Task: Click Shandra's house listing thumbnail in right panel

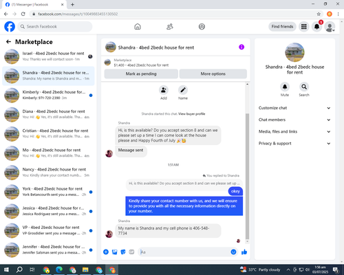Action: pyautogui.click(x=294, y=52)
